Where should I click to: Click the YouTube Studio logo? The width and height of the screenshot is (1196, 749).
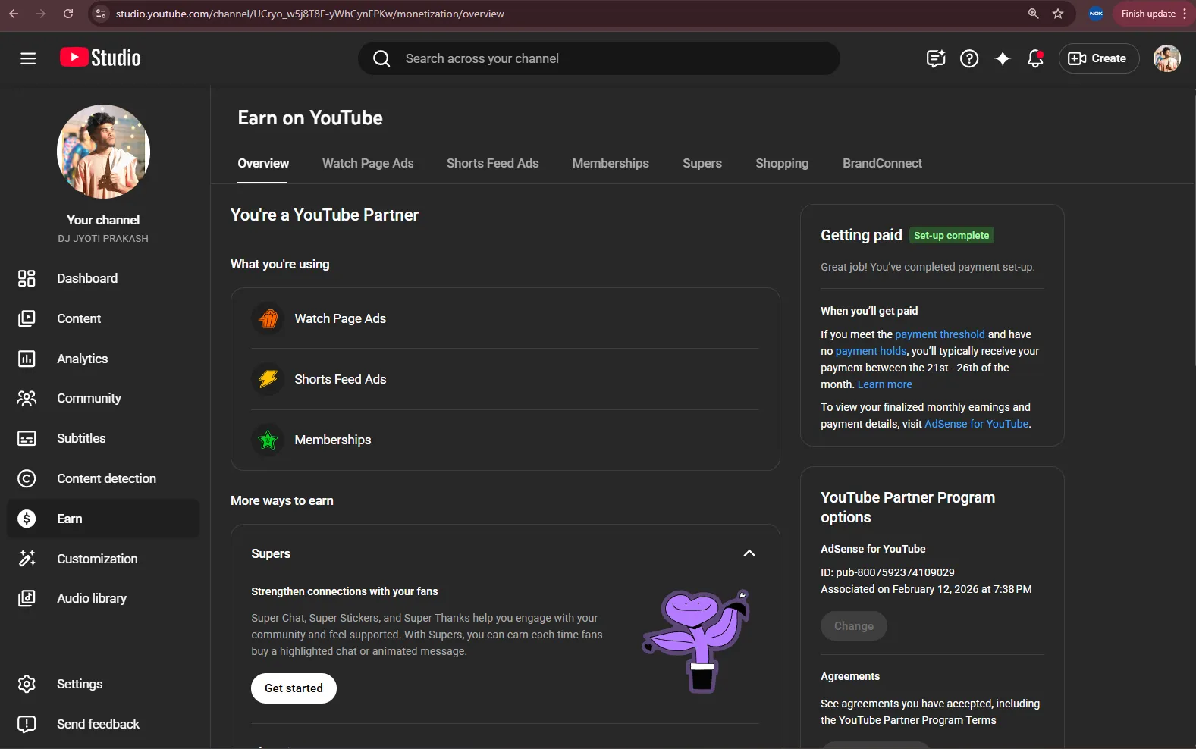(100, 58)
